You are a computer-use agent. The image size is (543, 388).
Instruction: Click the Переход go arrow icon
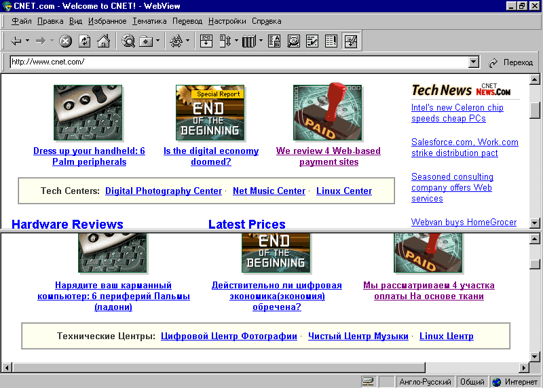click(x=493, y=62)
